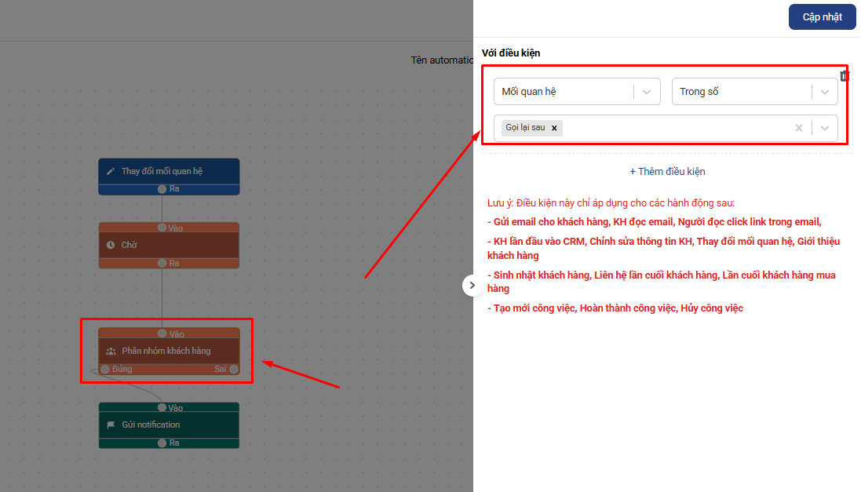Click the group icon on 'Phân nhóm khách hàng'
Screen dimensions: 861x492
pyautogui.click(x=111, y=352)
